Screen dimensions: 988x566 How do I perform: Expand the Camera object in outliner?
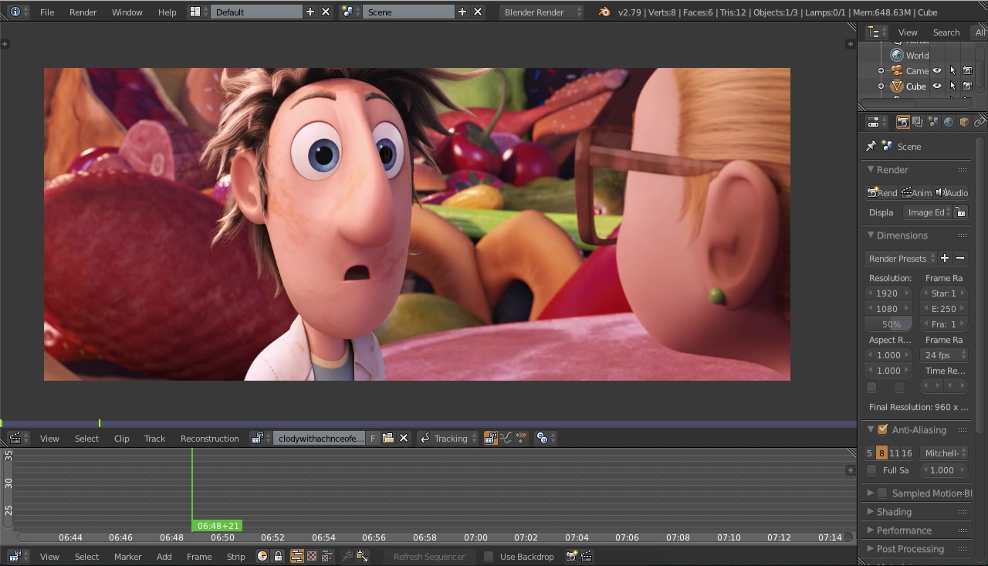tap(881, 71)
